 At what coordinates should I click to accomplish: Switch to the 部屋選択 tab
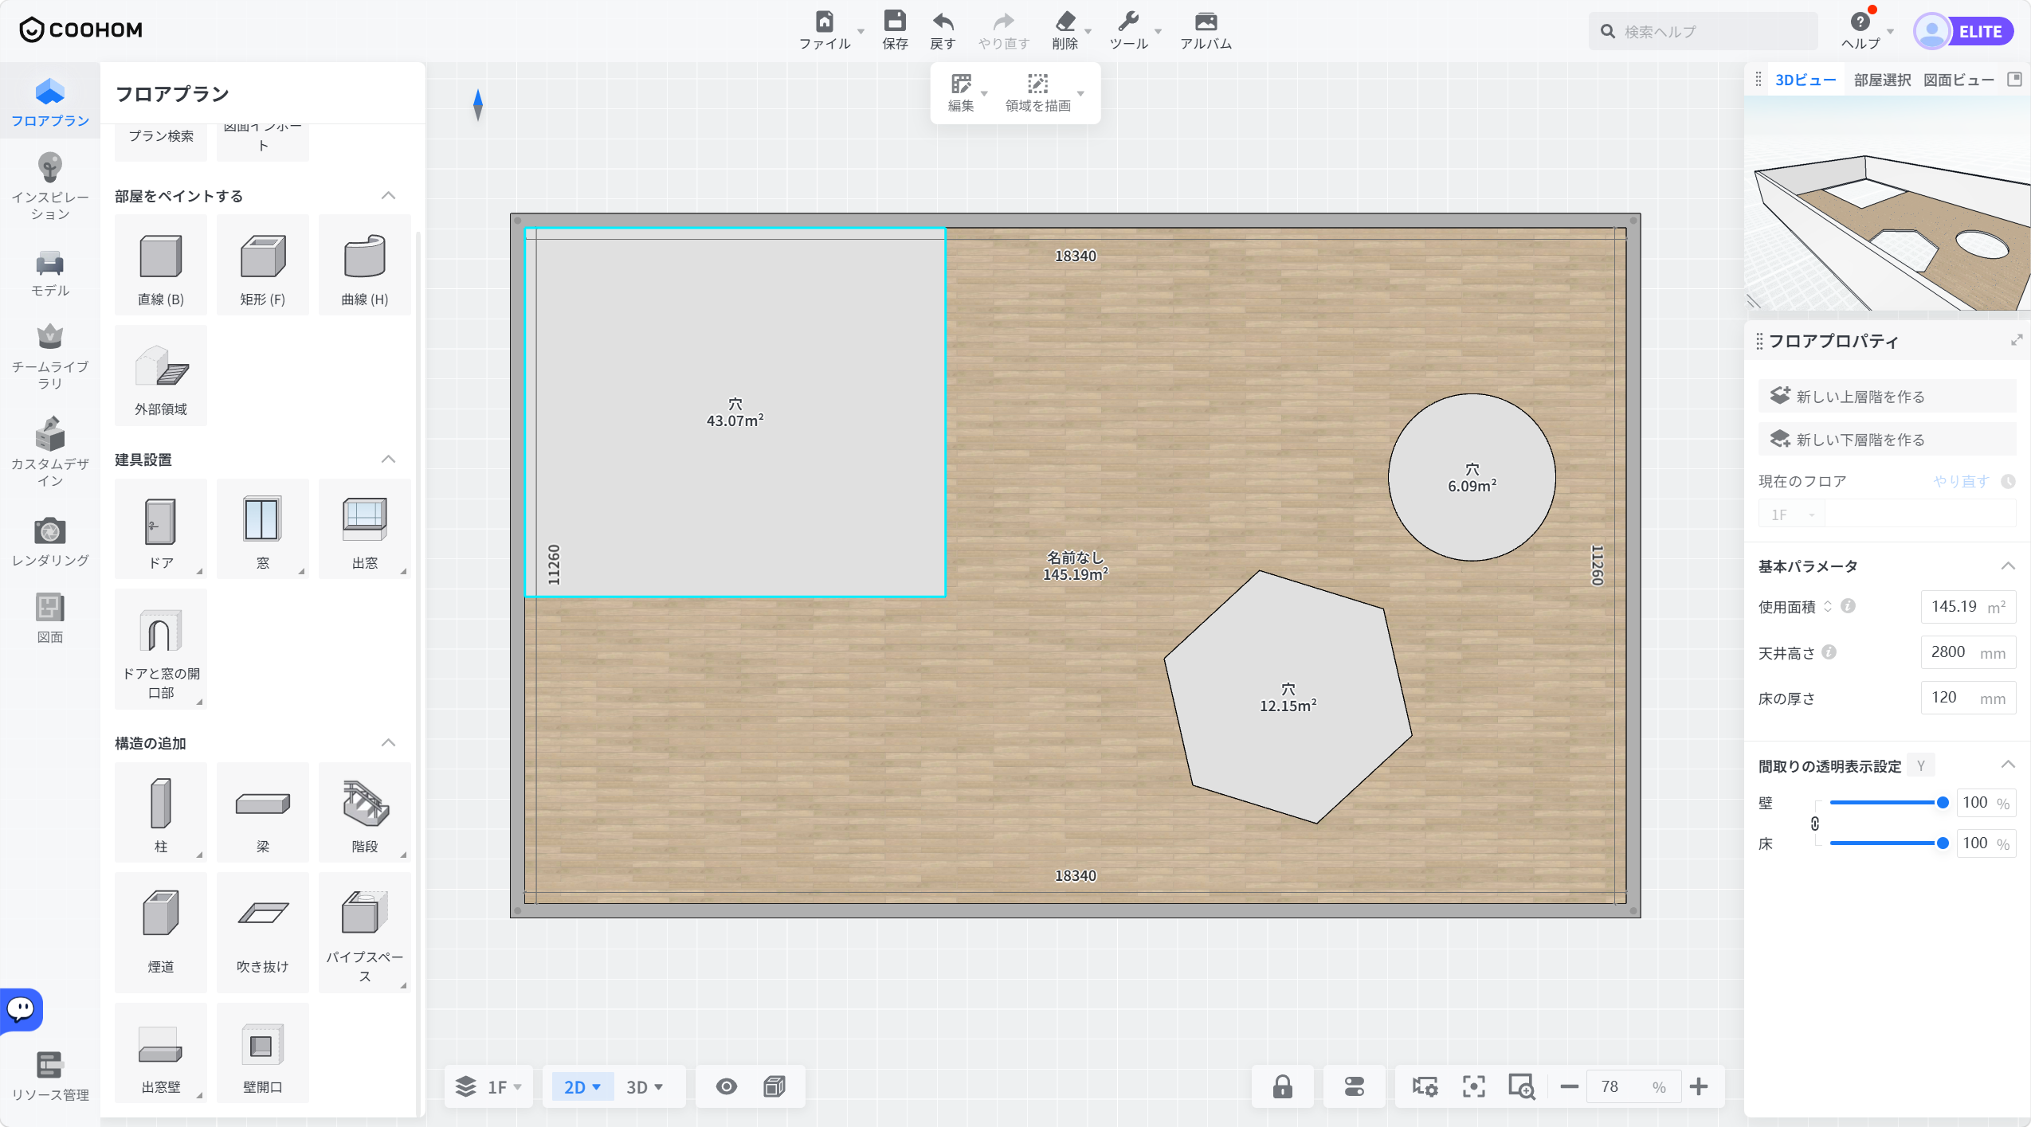pyautogui.click(x=1882, y=80)
